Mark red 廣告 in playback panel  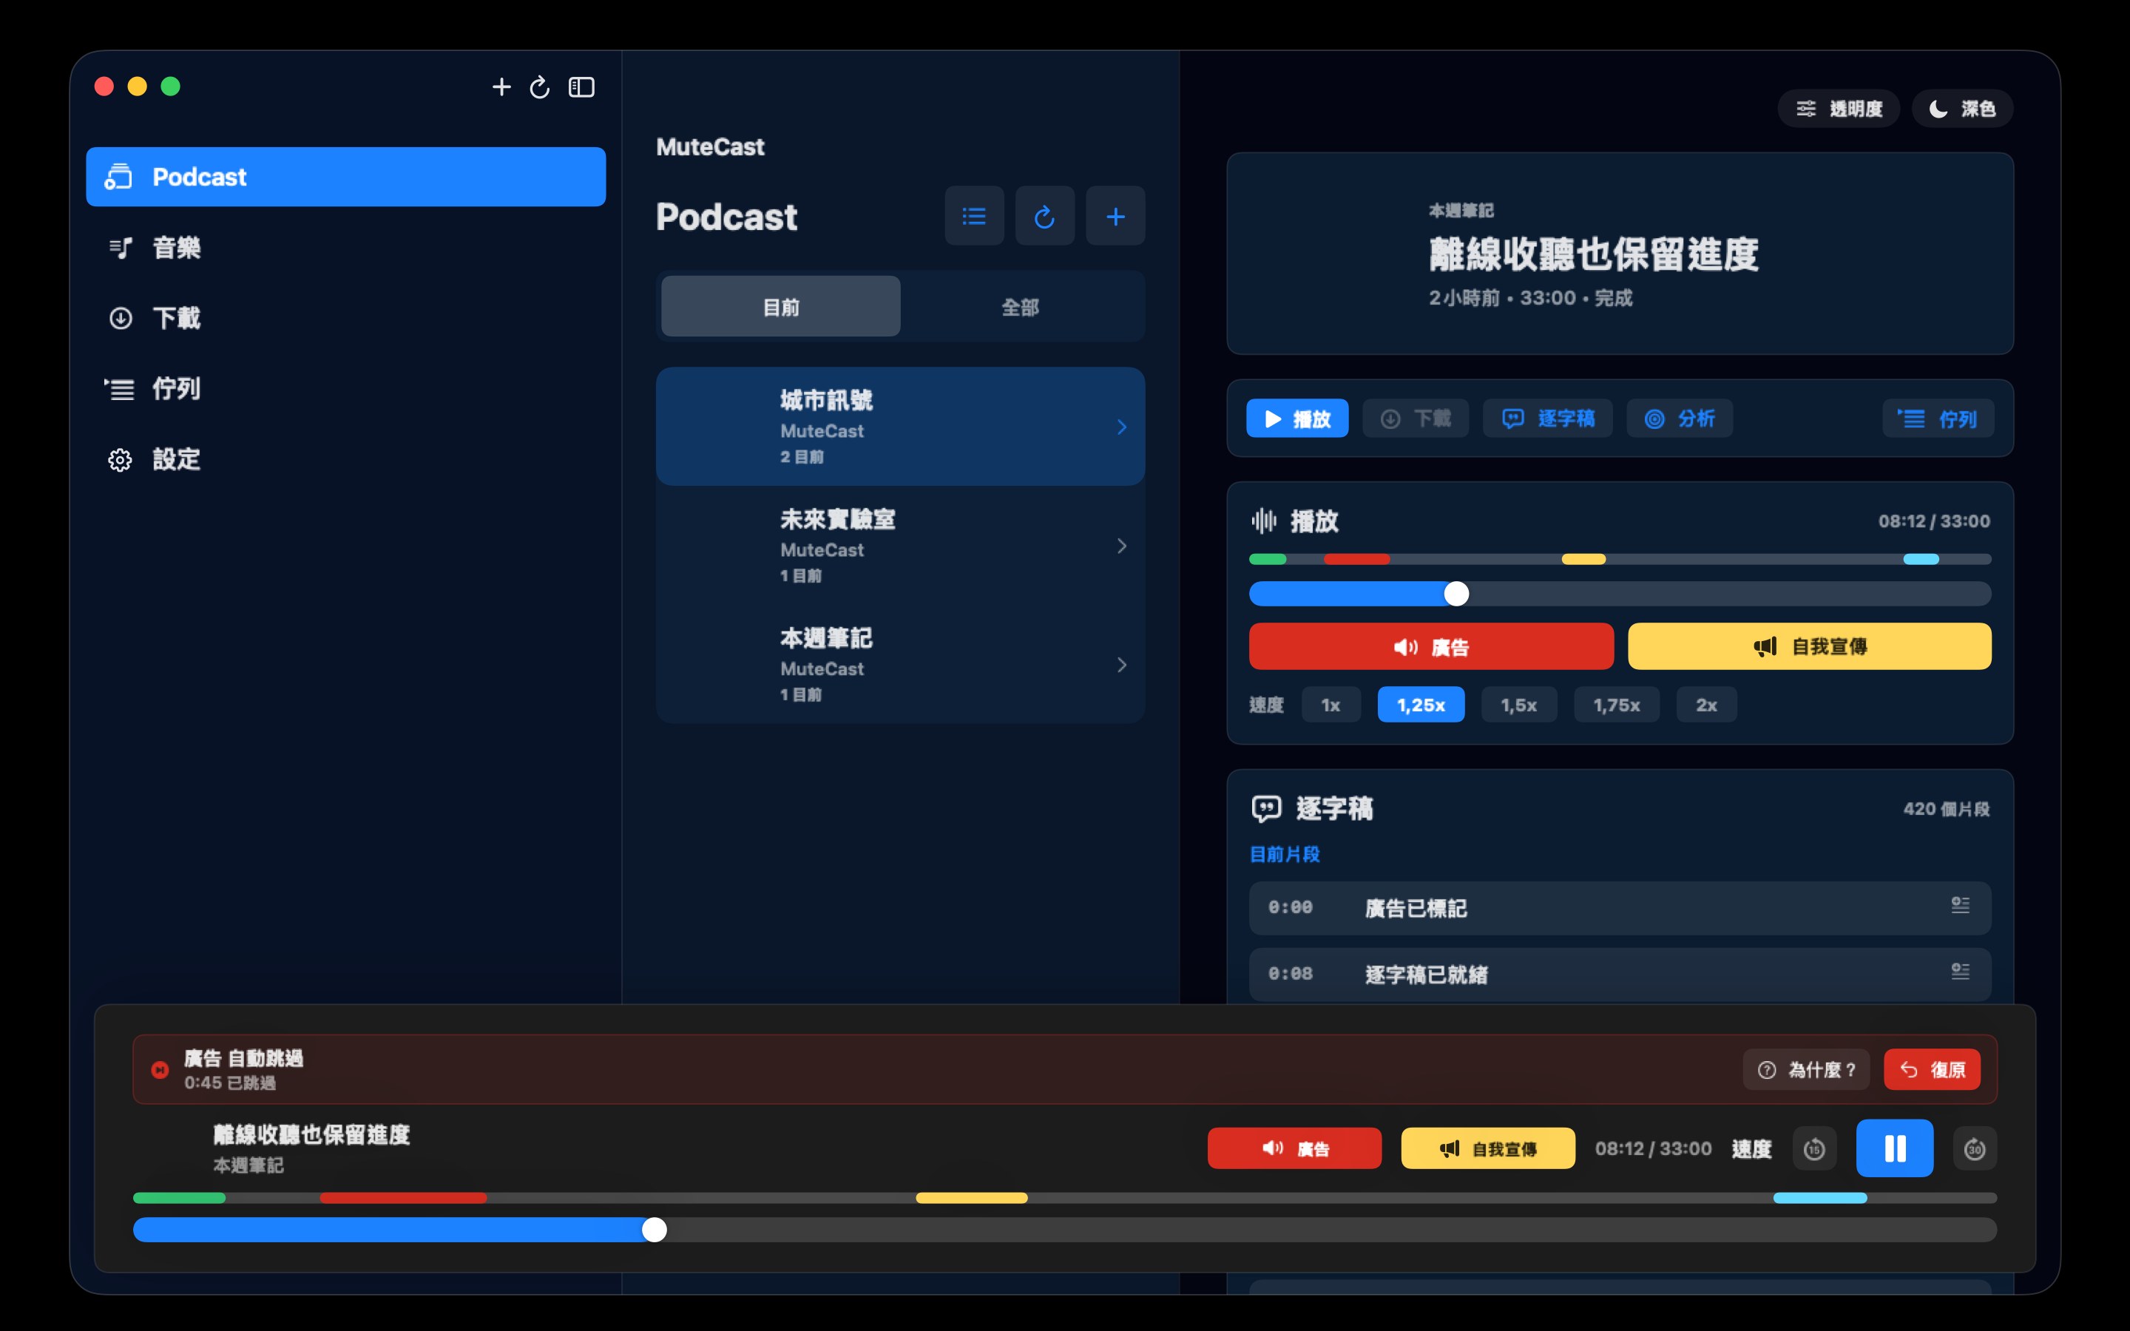pos(1431,647)
